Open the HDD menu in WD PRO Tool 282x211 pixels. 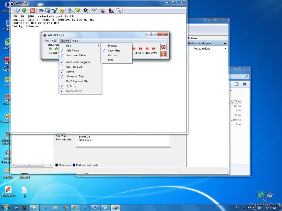pos(54,41)
